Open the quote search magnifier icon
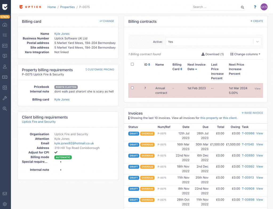Screen dimensions: 273x209 coord(5,108)
